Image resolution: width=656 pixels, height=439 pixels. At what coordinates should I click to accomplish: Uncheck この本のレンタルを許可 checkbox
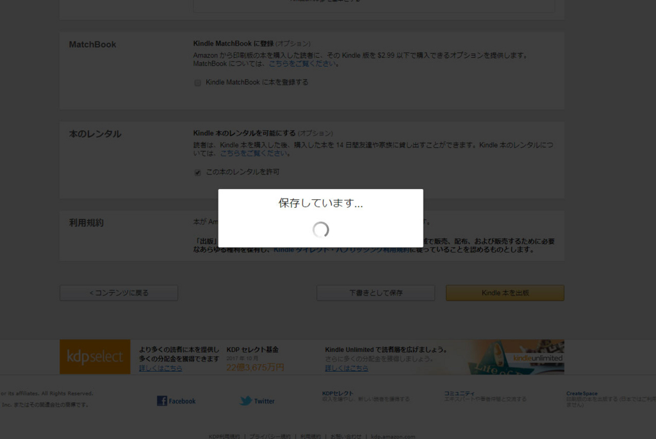[x=197, y=172]
